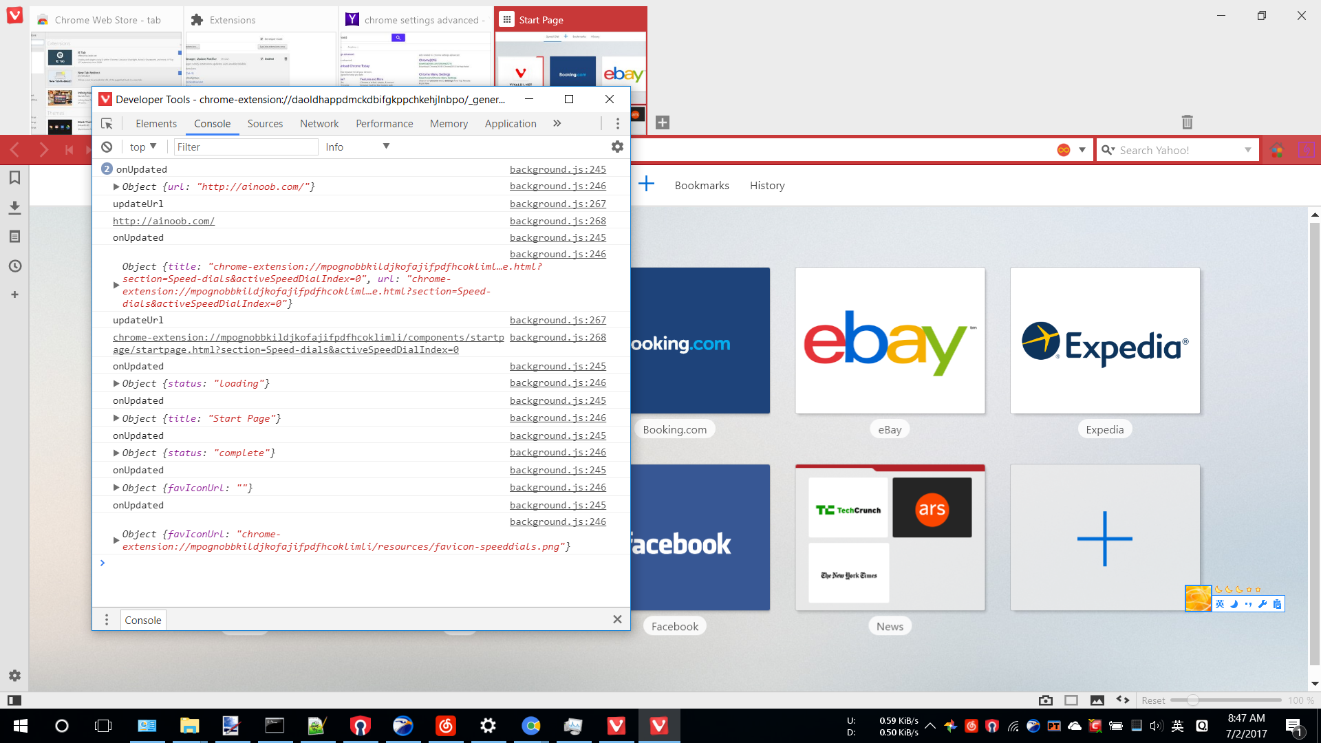Switch to the Network tab

[x=319, y=124]
